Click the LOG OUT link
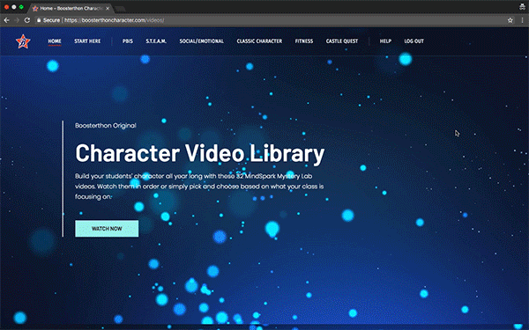 (x=414, y=41)
